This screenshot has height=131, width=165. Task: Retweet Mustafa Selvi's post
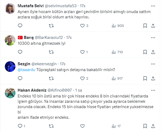tap(52, 26)
